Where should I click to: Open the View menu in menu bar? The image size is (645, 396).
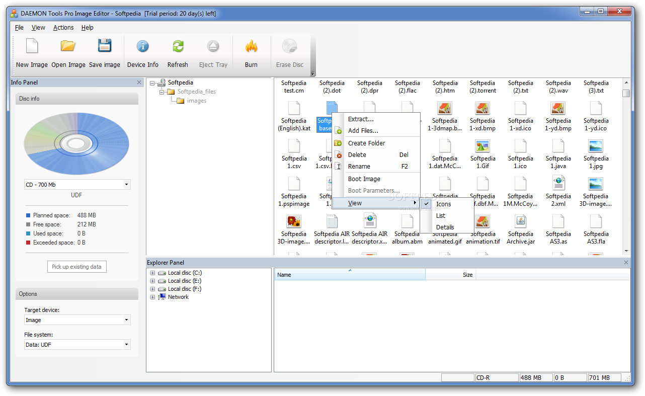point(38,28)
